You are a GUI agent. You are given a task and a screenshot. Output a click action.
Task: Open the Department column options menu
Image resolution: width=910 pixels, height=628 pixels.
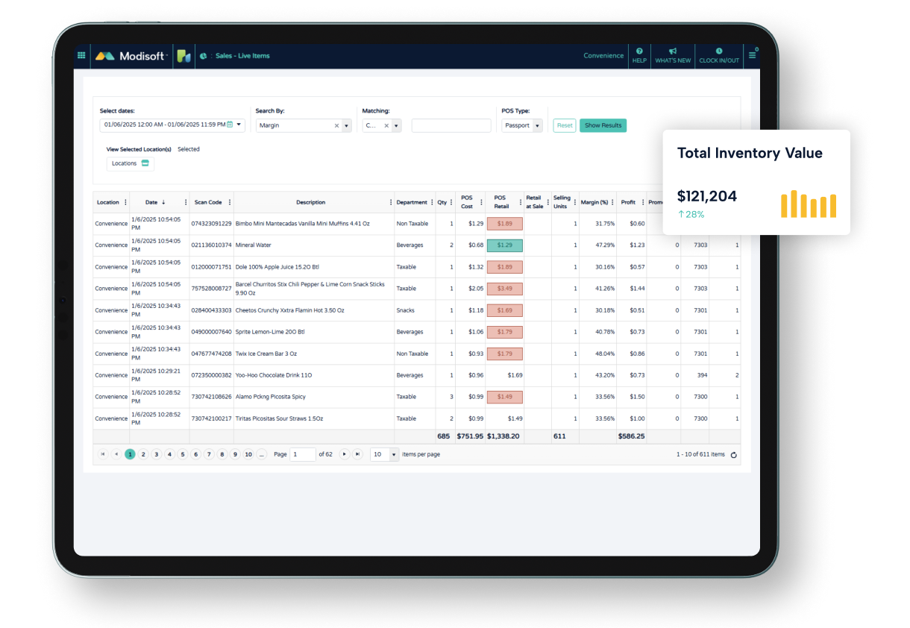(433, 202)
